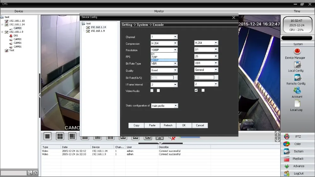Open the PlayBack panel tab
The image size is (315, 177).
coord(298,159)
